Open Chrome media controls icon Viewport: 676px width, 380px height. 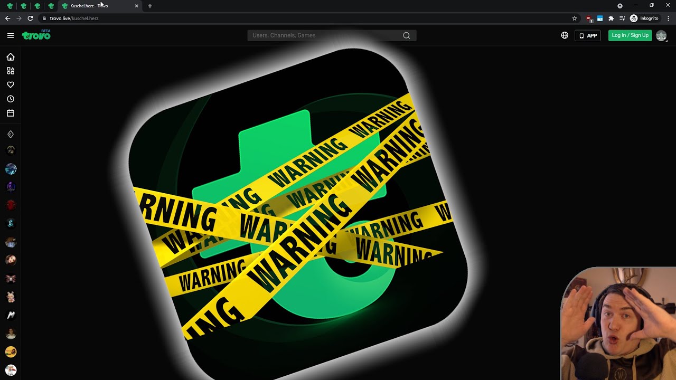[622, 18]
